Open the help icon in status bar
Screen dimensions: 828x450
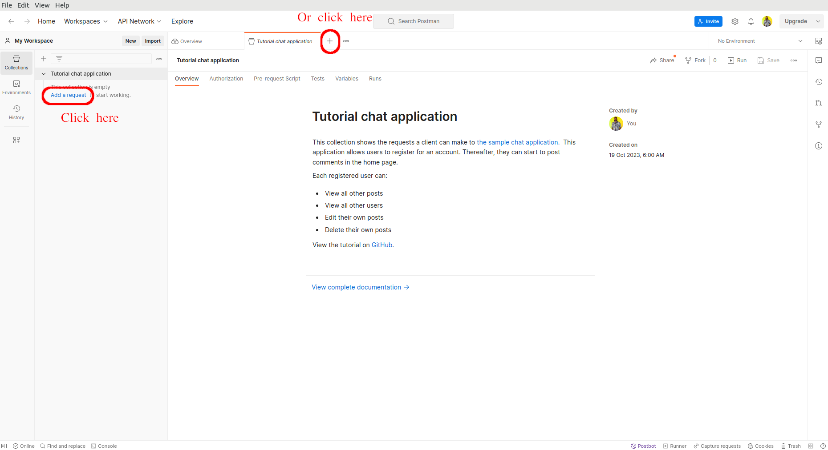[823, 446]
